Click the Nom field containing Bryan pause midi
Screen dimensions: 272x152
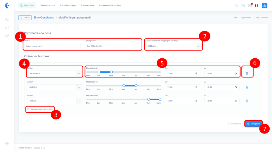[x=52, y=46]
